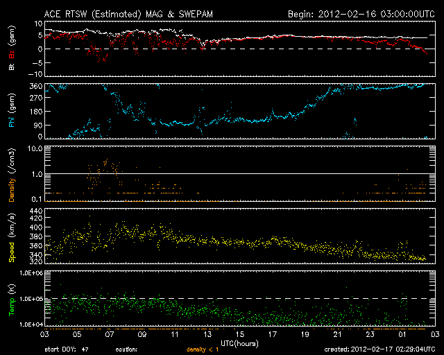Screen dimensions: 444x355
Task: Click the "1.0E+05" tick on the Temp axis
Action: coord(31,299)
